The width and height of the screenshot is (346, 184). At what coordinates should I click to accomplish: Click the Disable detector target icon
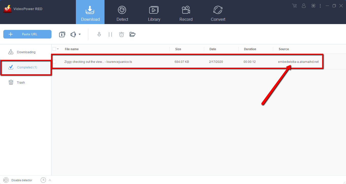[6, 180]
